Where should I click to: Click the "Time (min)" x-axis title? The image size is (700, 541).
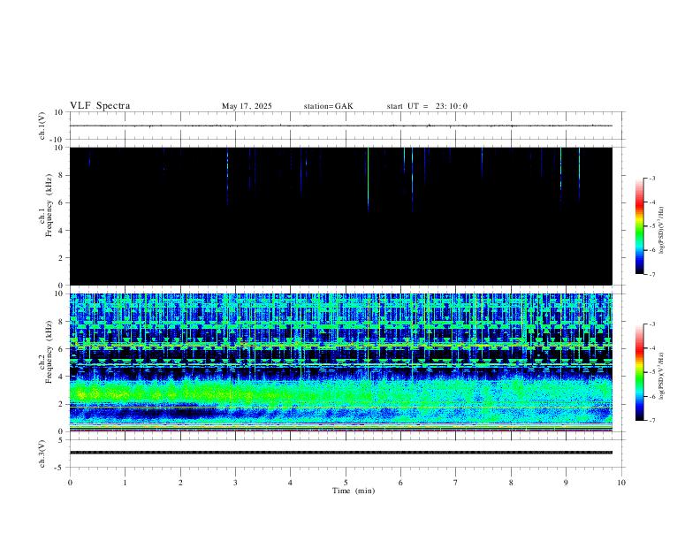pos(354,491)
